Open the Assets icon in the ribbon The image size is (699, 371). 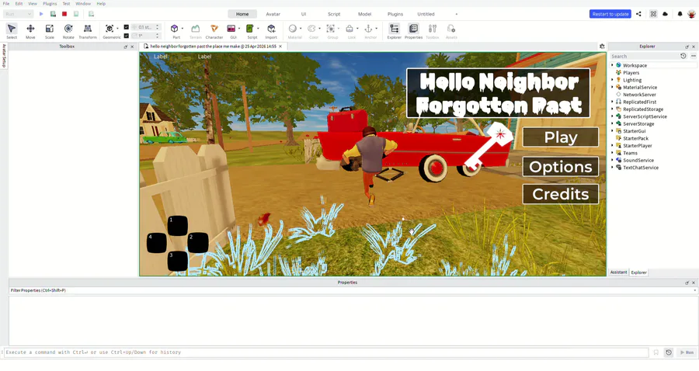point(451,29)
